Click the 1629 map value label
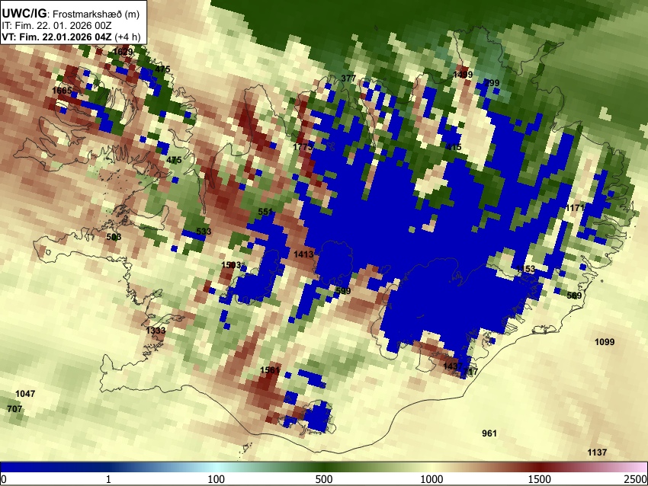The width and height of the screenshot is (648, 486). click(x=123, y=52)
